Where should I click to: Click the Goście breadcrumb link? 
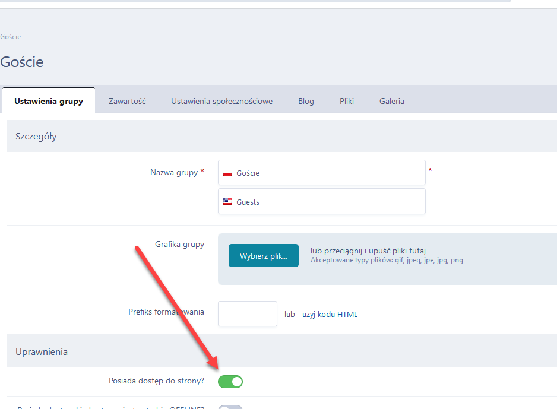[11, 37]
